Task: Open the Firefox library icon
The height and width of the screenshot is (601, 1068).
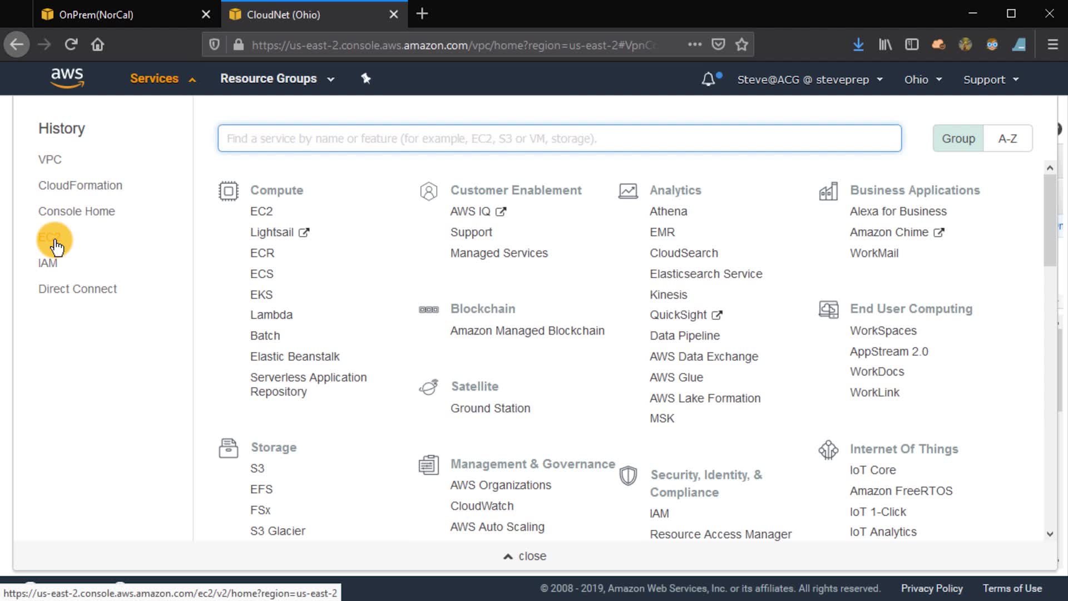Action: pyautogui.click(x=885, y=45)
